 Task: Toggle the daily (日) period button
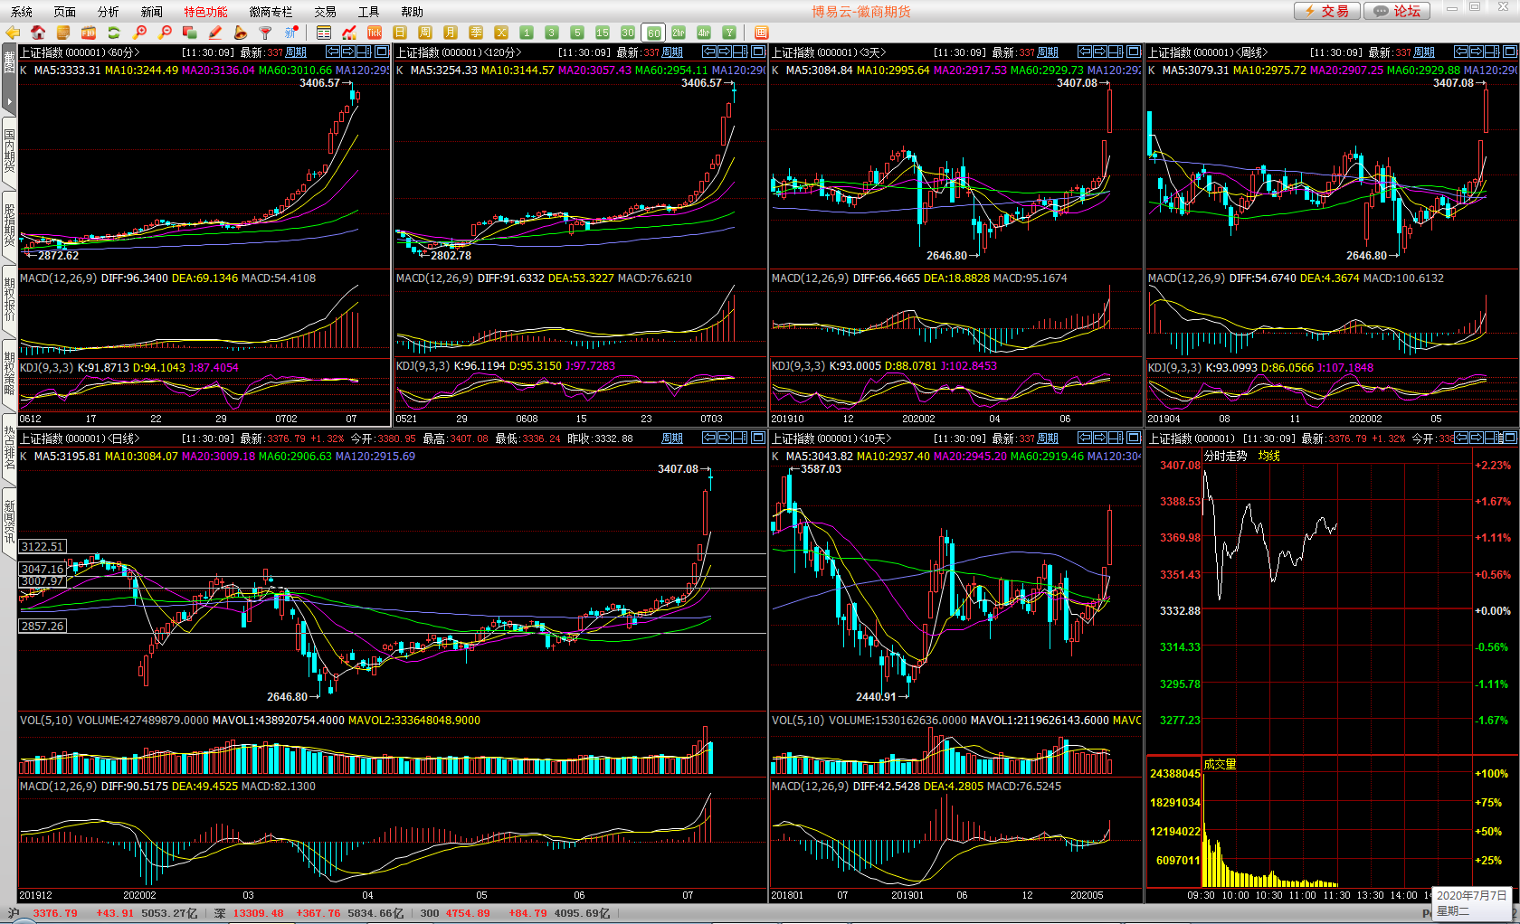[x=400, y=33]
